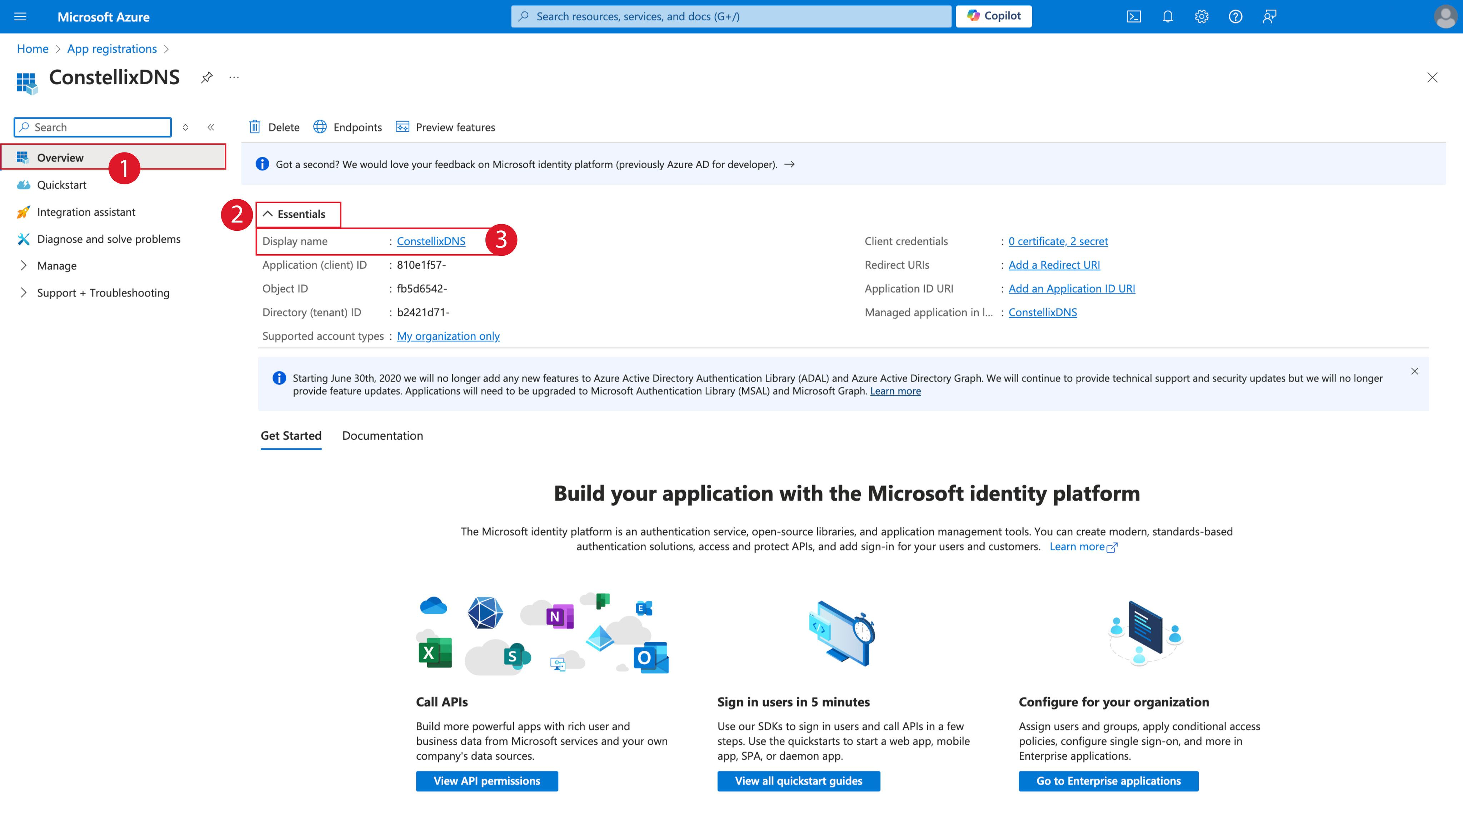The height and width of the screenshot is (840, 1463).
Task: Open the notifications bell
Action: click(1168, 17)
